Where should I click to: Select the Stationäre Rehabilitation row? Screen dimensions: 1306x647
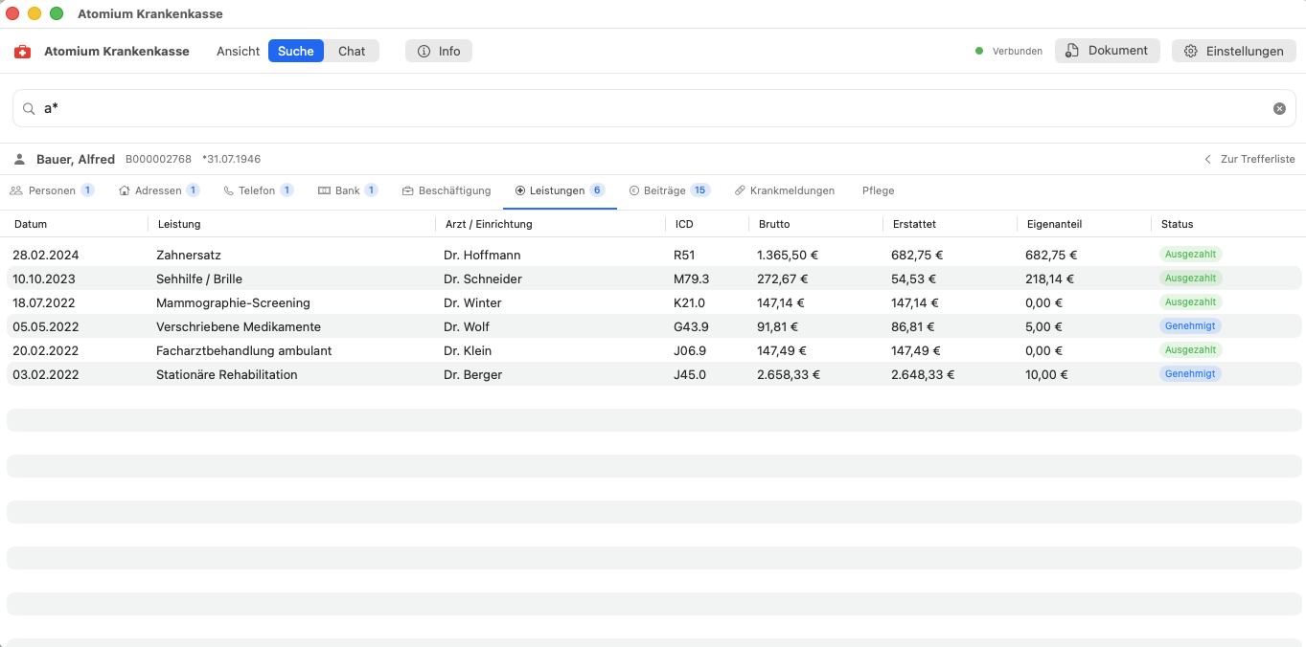point(653,375)
